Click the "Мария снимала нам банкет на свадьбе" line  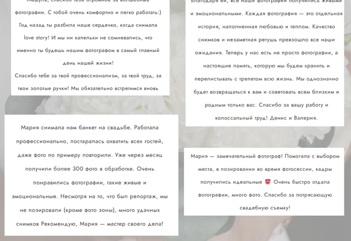click(x=92, y=127)
